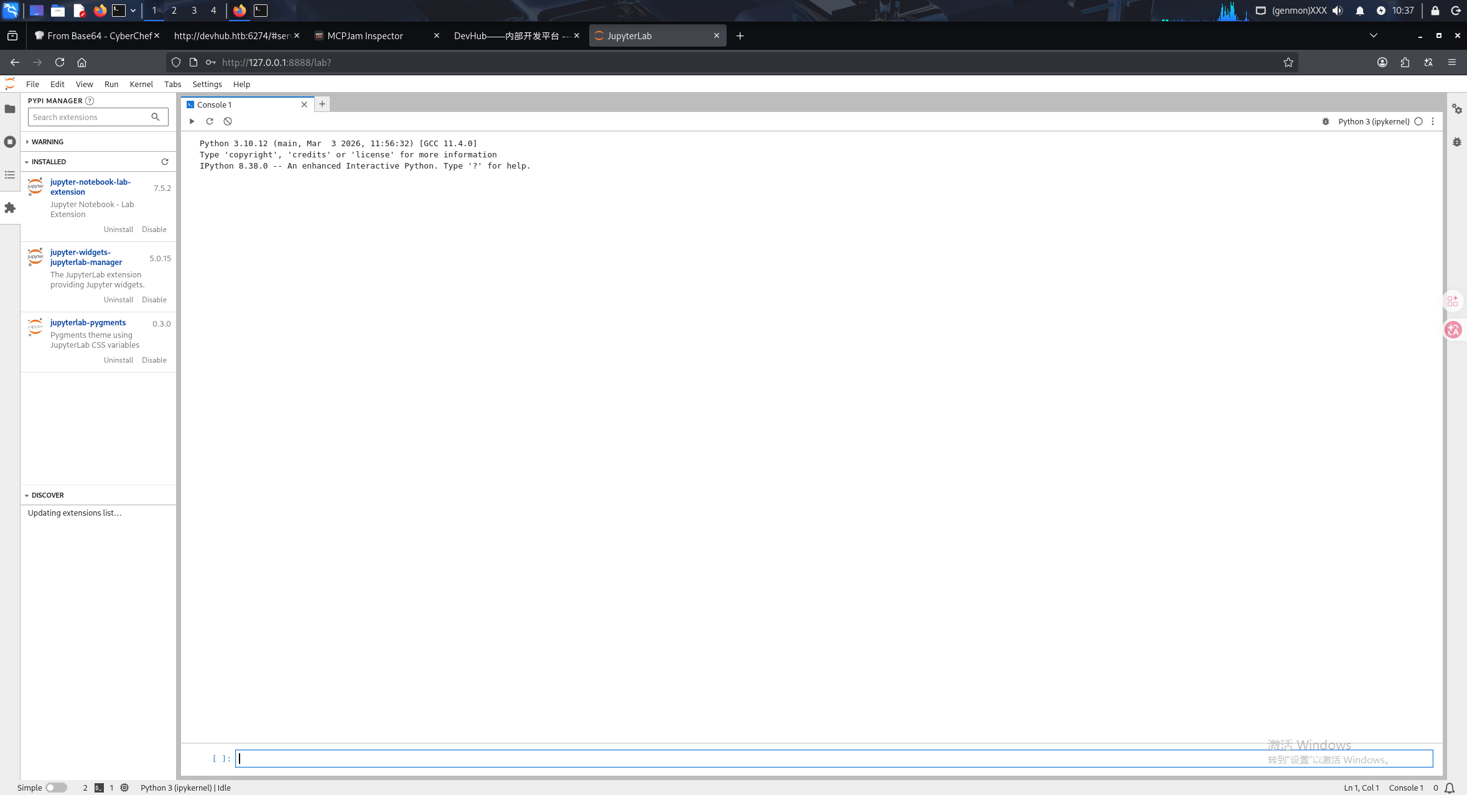Open jupyterlab-pygments extension link
The image size is (1467, 795).
coord(88,322)
